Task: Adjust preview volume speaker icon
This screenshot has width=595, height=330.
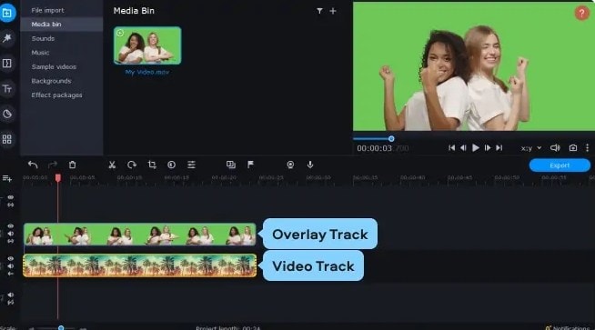Action: pyautogui.click(x=555, y=148)
